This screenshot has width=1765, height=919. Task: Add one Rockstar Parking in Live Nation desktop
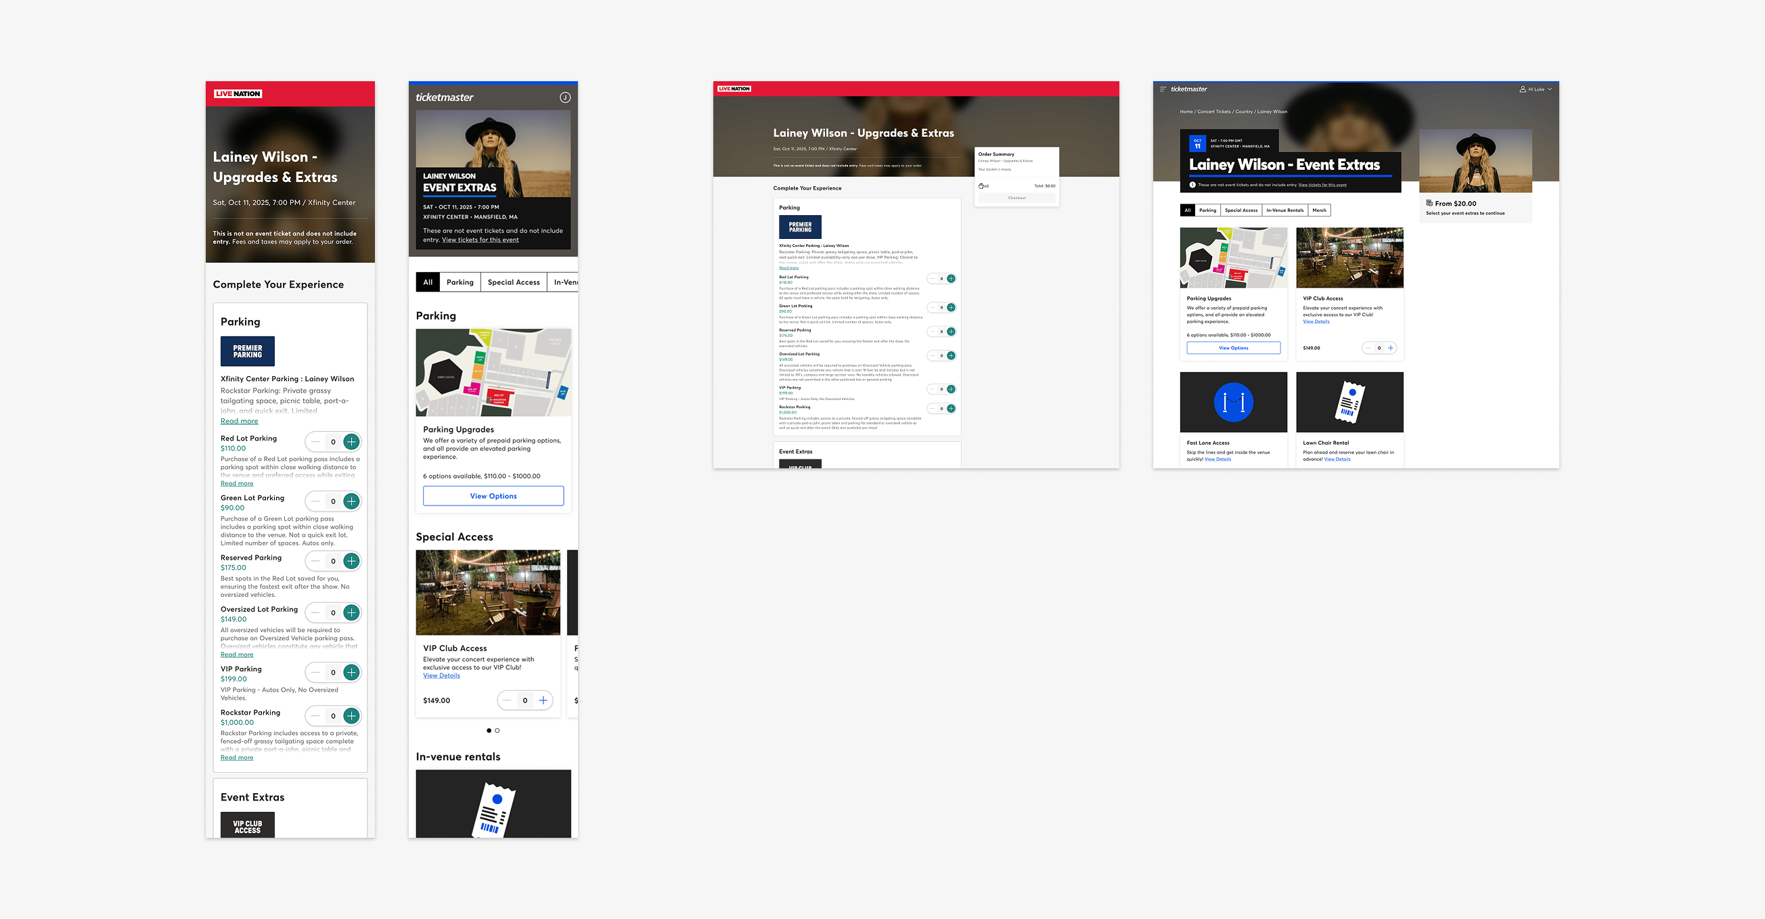pyautogui.click(x=951, y=409)
